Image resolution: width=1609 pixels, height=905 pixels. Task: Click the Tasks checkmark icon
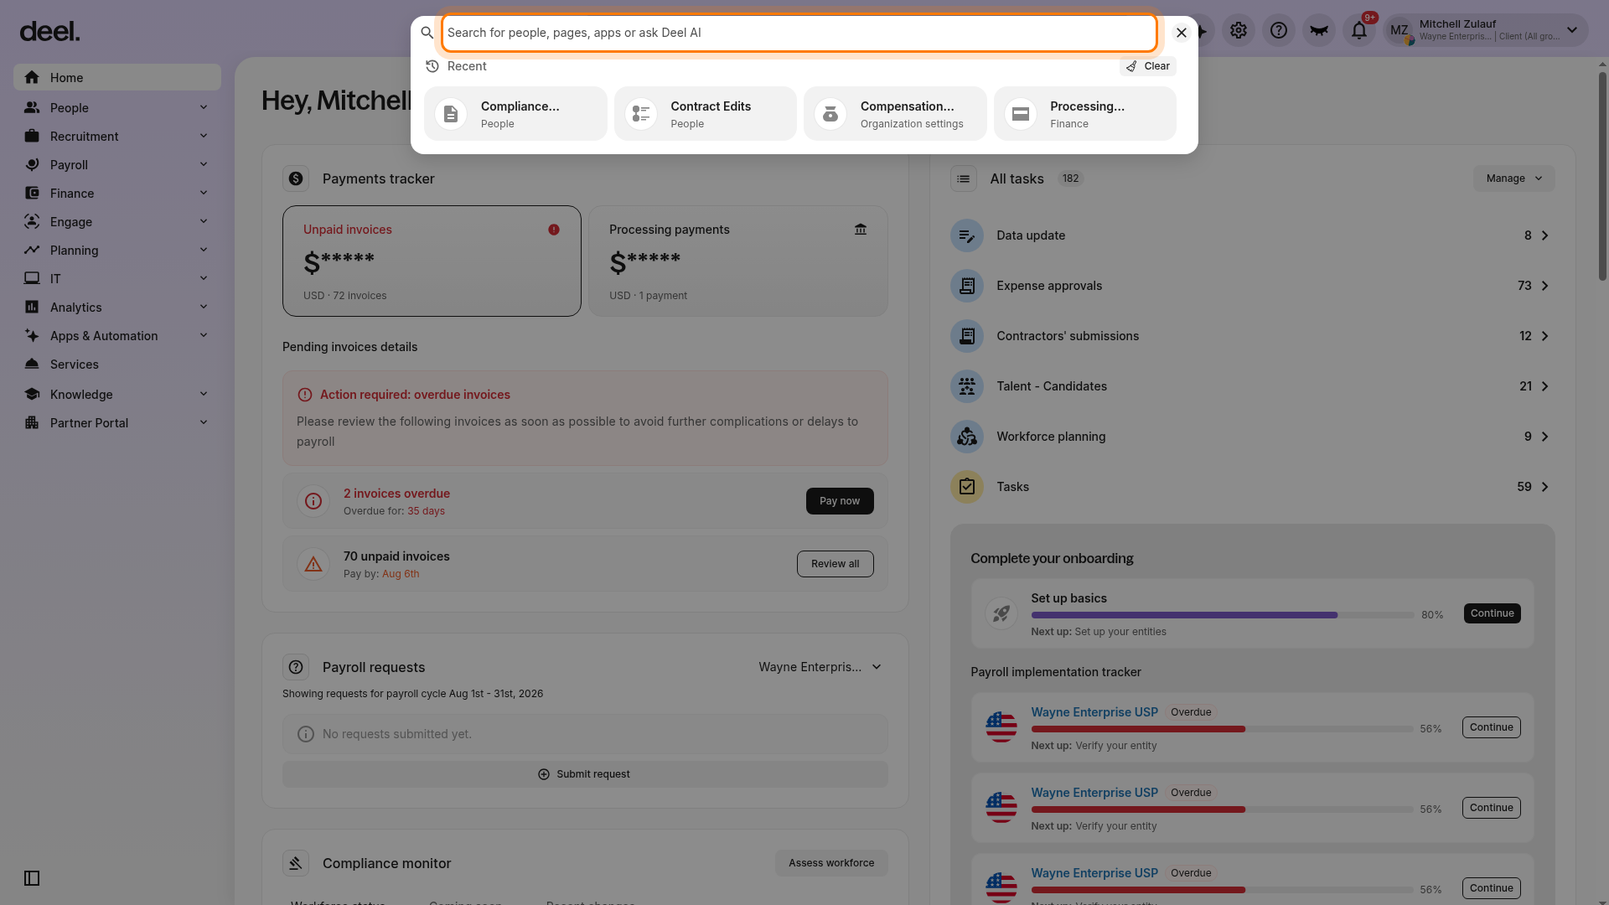click(x=967, y=487)
